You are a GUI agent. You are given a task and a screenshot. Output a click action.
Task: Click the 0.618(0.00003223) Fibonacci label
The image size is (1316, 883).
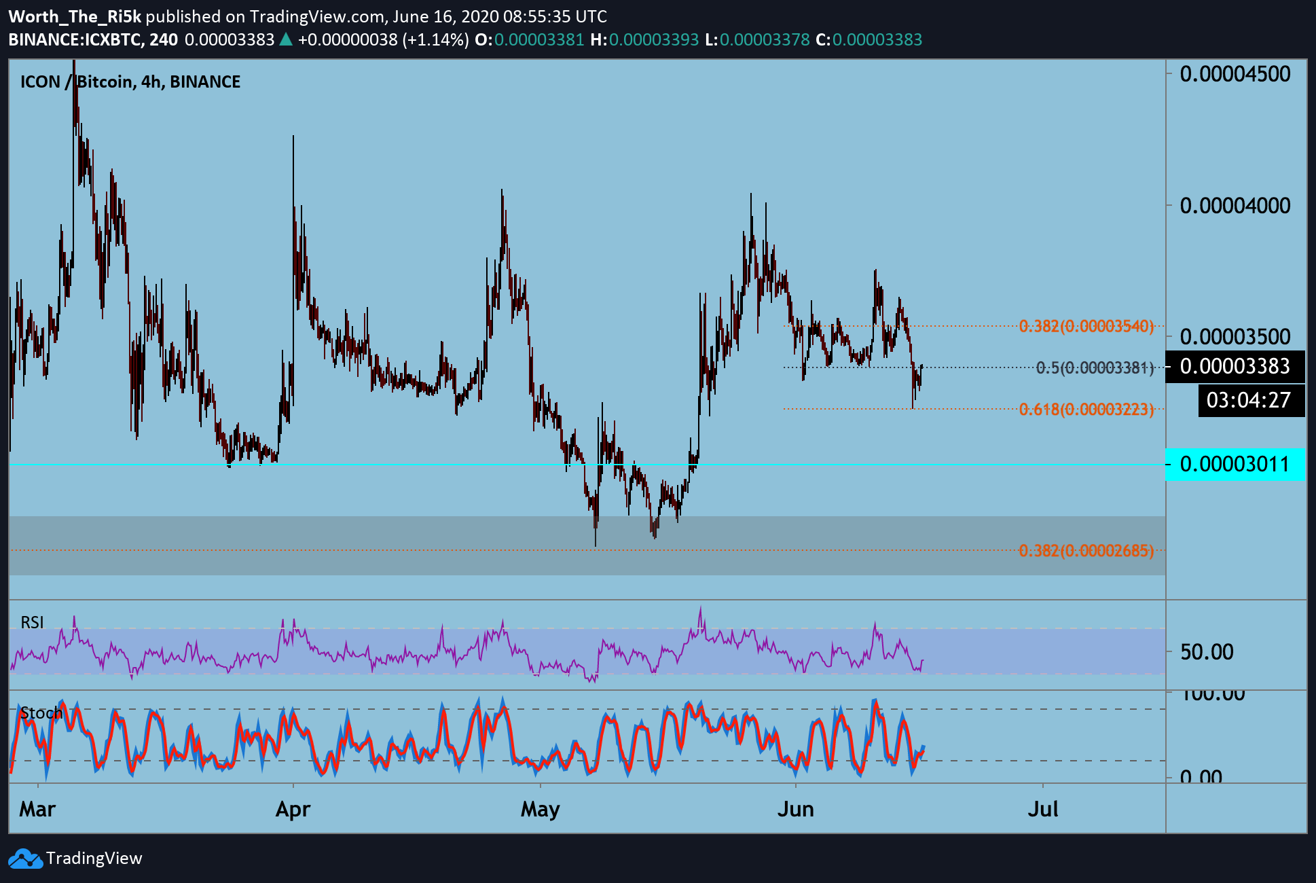tap(1086, 410)
